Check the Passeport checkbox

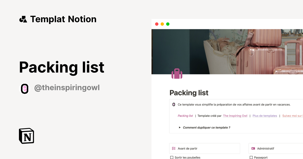[251, 157]
